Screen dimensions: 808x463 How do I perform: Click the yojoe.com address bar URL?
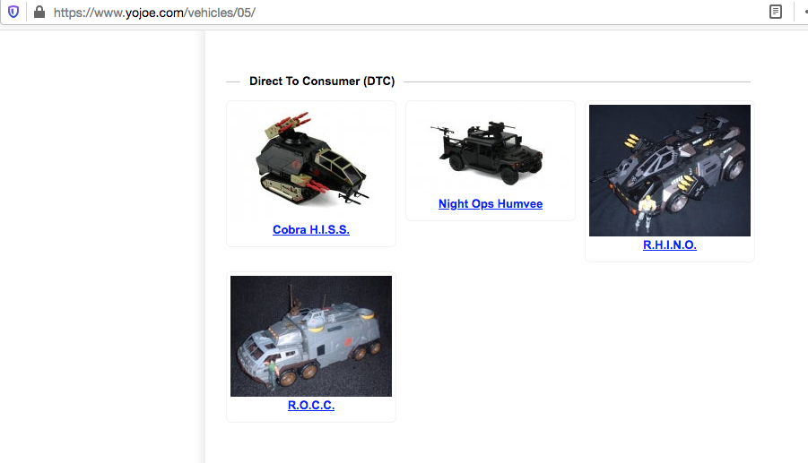tap(154, 13)
